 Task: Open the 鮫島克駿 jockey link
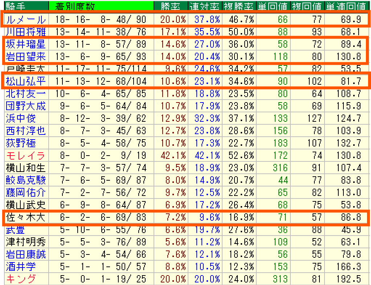[25, 180]
